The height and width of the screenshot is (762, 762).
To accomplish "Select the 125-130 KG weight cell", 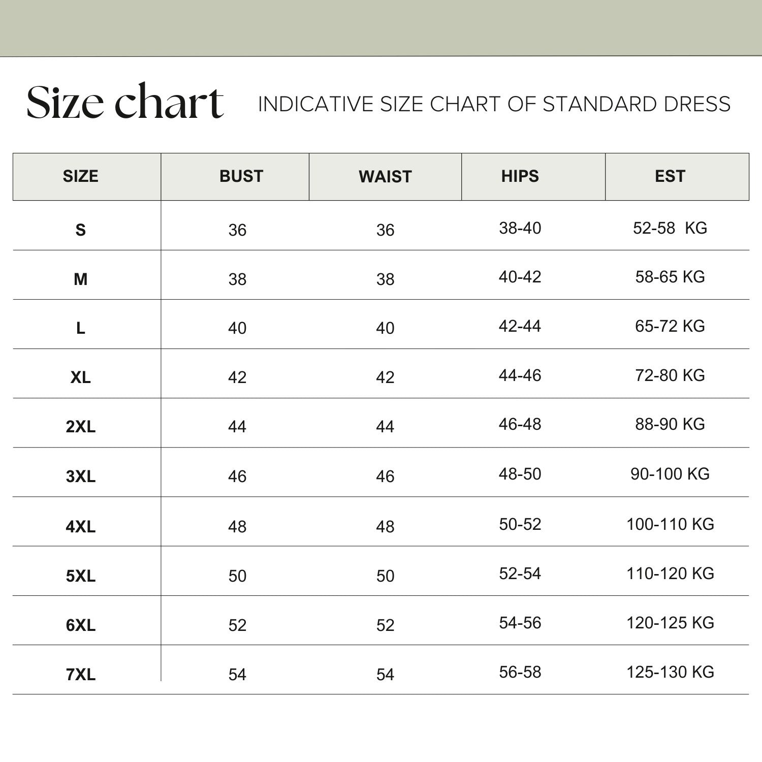I will point(670,672).
